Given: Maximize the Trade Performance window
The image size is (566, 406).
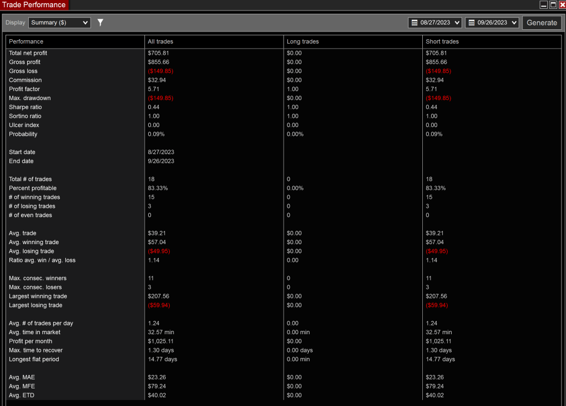Looking at the screenshot, I should 553,5.
